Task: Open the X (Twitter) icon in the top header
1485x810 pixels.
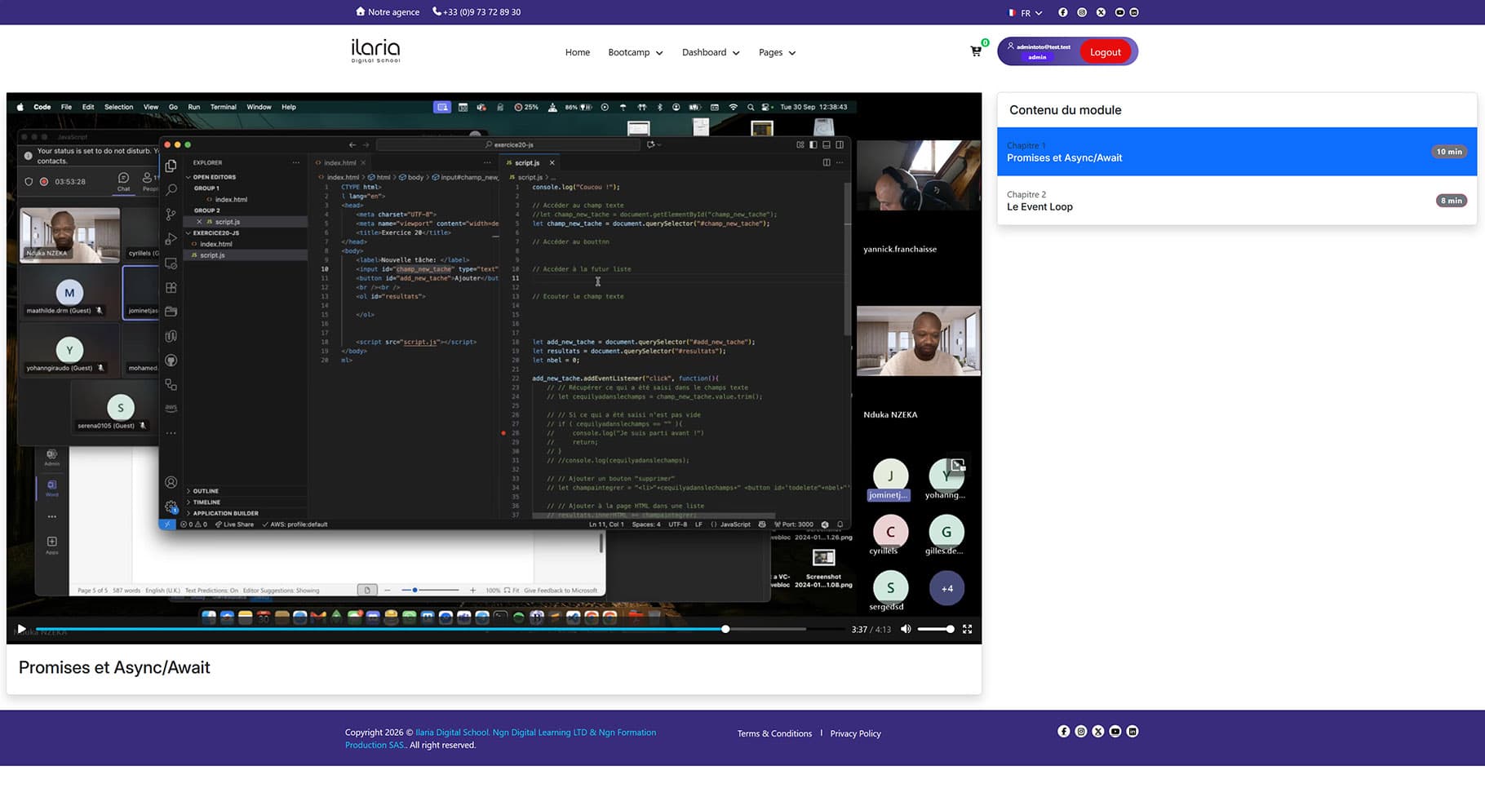Action: [1101, 12]
